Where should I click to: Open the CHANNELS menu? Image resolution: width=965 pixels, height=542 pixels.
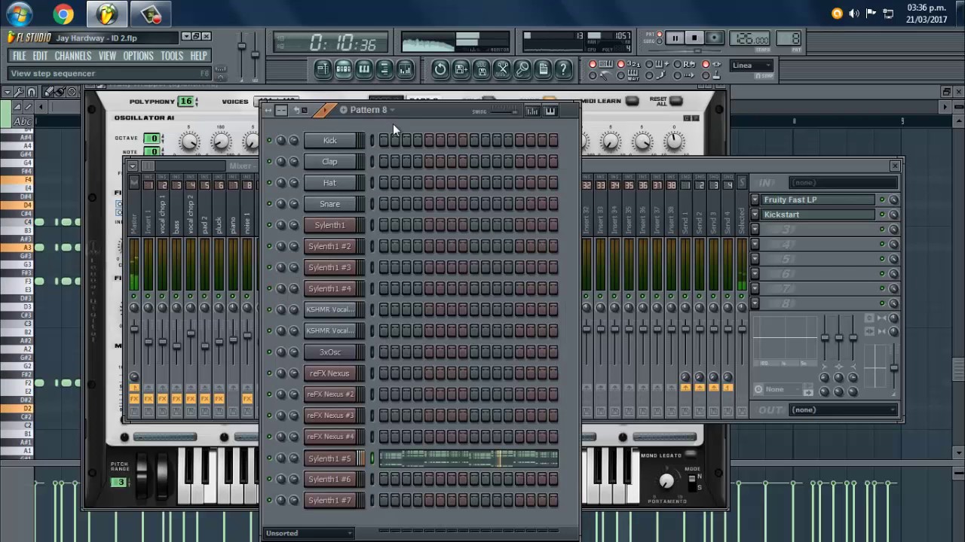[73, 56]
